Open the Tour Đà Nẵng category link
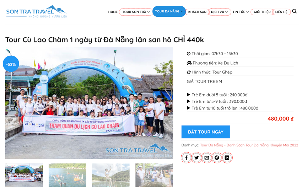The width and height of the screenshot is (302, 190). point(212,145)
